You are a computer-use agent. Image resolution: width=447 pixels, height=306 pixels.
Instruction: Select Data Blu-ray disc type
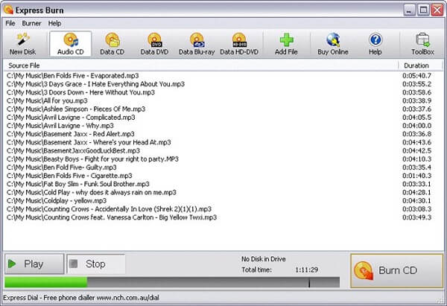pyautogui.click(x=197, y=45)
